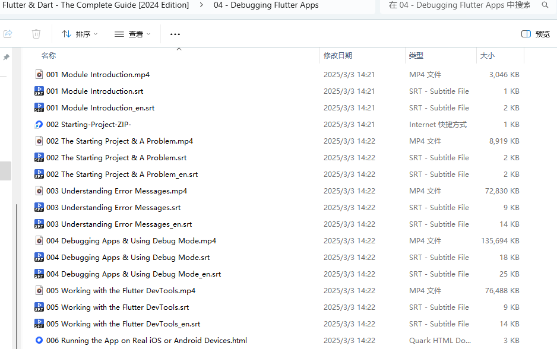The image size is (557, 349).
Task: Select 002 The Starting Project & A Problem.srt name
Action: 116,158
